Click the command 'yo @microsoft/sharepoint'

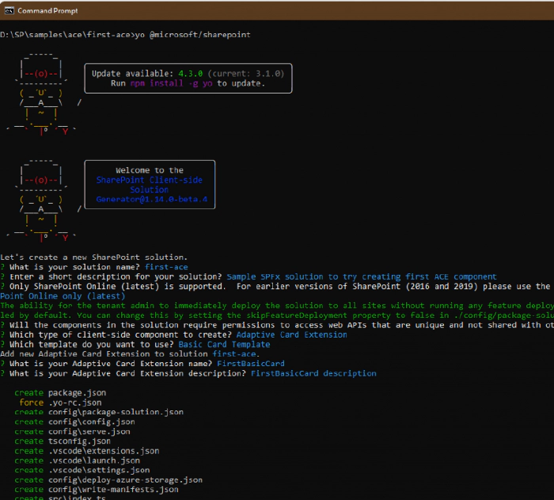[193, 35]
